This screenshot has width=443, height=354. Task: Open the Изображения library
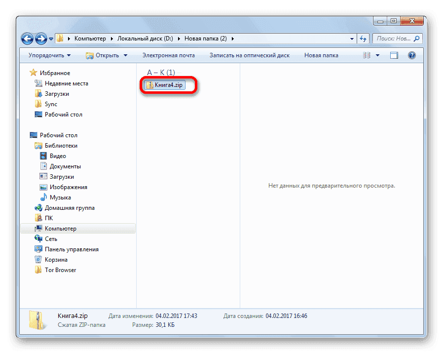click(x=69, y=187)
